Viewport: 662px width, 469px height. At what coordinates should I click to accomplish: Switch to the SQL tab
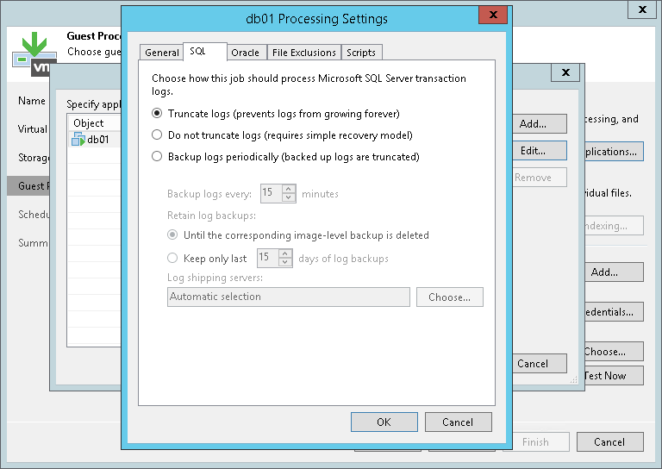click(205, 52)
